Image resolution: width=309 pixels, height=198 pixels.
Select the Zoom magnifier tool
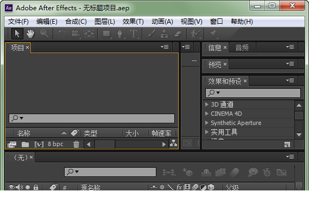[x=45, y=34]
